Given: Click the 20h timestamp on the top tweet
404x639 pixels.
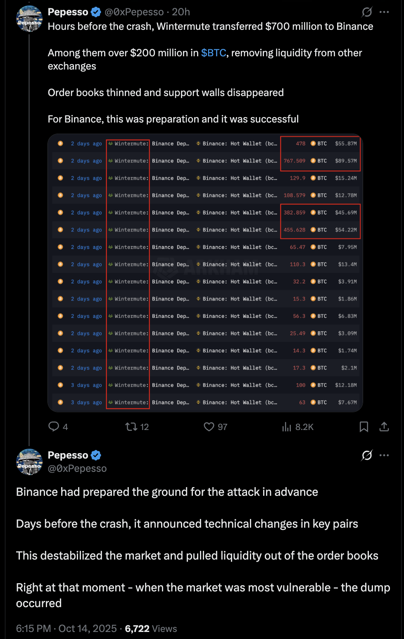Looking at the screenshot, I should click(x=181, y=12).
